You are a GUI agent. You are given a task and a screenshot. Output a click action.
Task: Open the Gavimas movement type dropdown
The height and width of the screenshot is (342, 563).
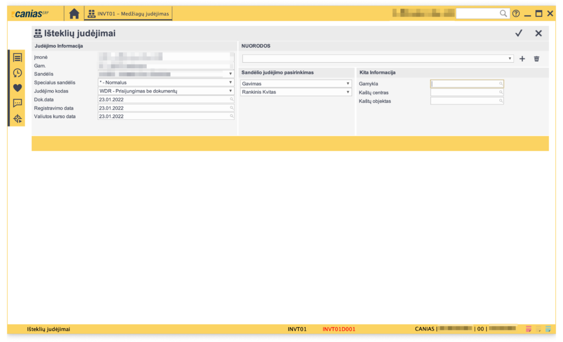[x=348, y=84]
